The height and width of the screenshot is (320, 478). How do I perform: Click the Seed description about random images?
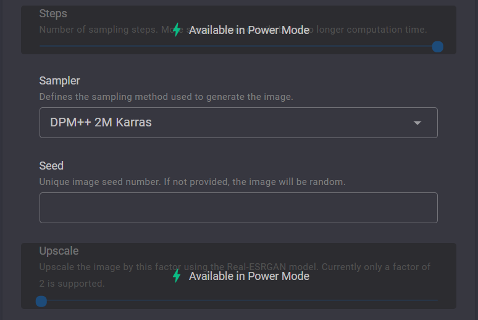pyautogui.click(x=192, y=182)
